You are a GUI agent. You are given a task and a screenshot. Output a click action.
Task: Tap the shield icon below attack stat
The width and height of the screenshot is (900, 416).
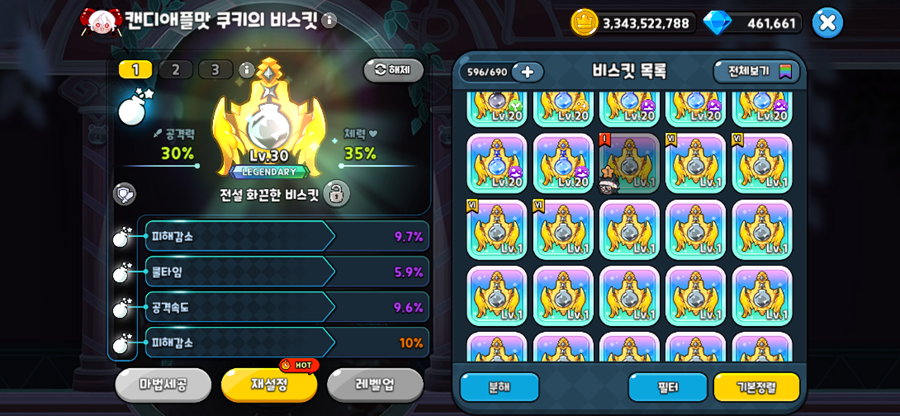[124, 193]
